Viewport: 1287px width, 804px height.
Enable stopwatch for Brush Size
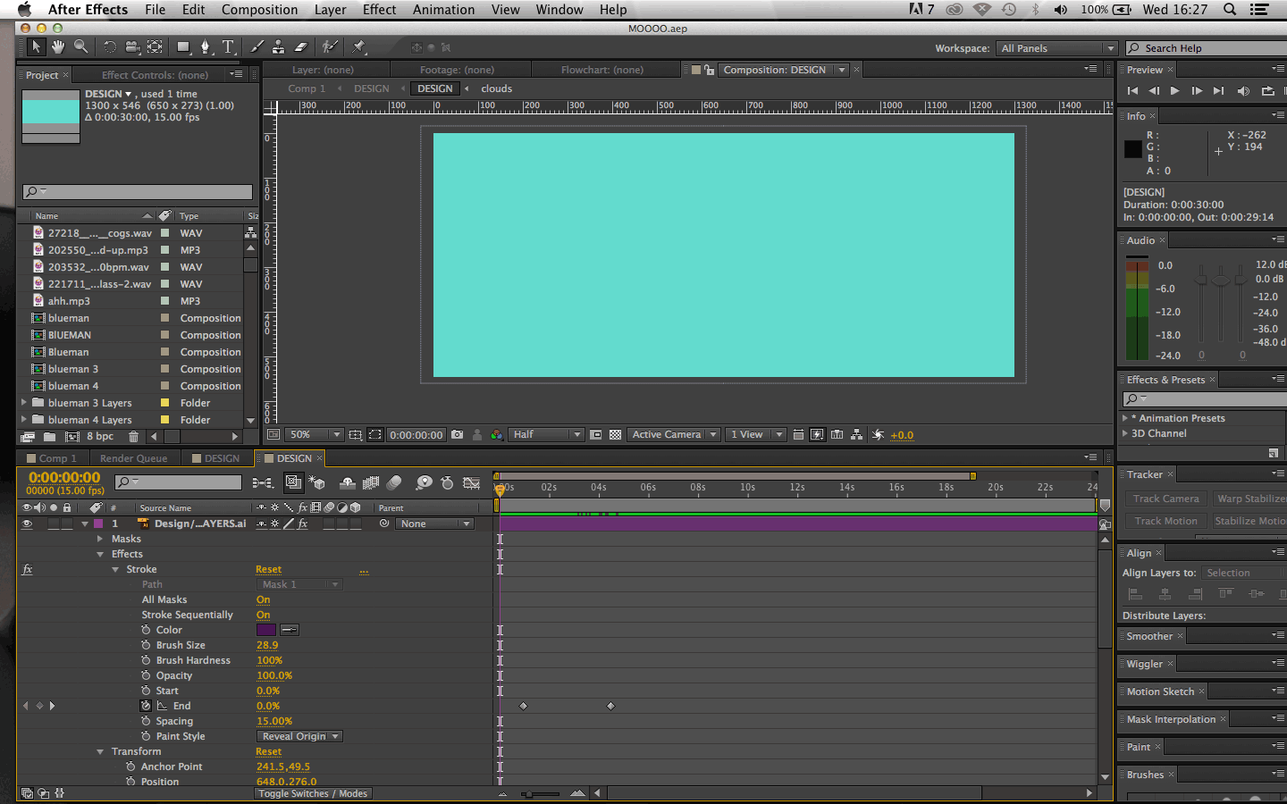pos(146,645)
